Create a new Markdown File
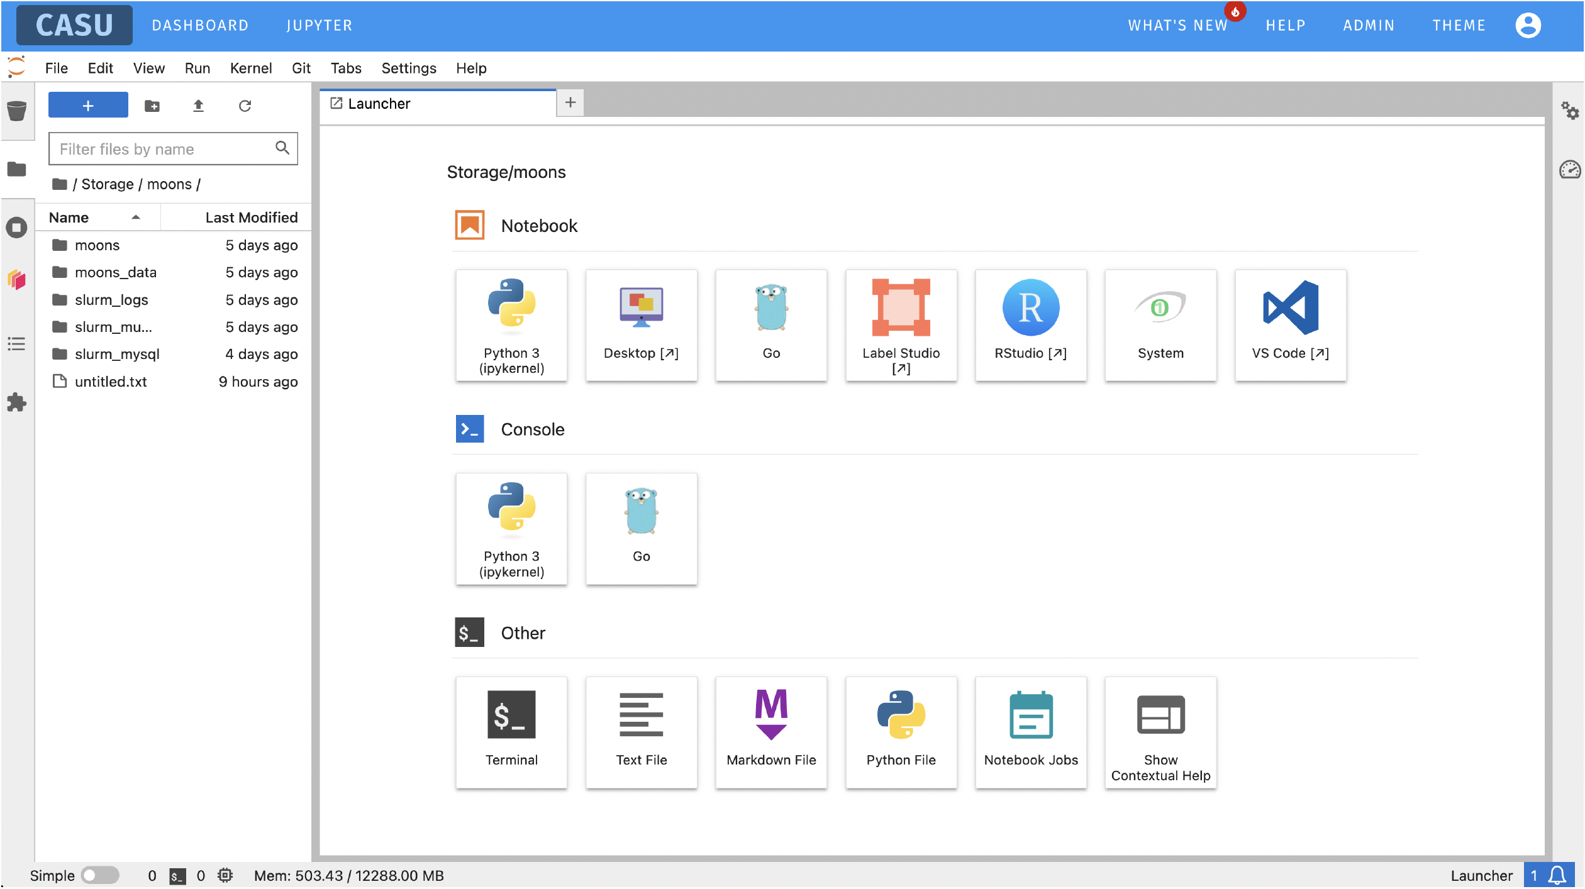Screen dimensions: 1585x889 (x=771, y=732)
